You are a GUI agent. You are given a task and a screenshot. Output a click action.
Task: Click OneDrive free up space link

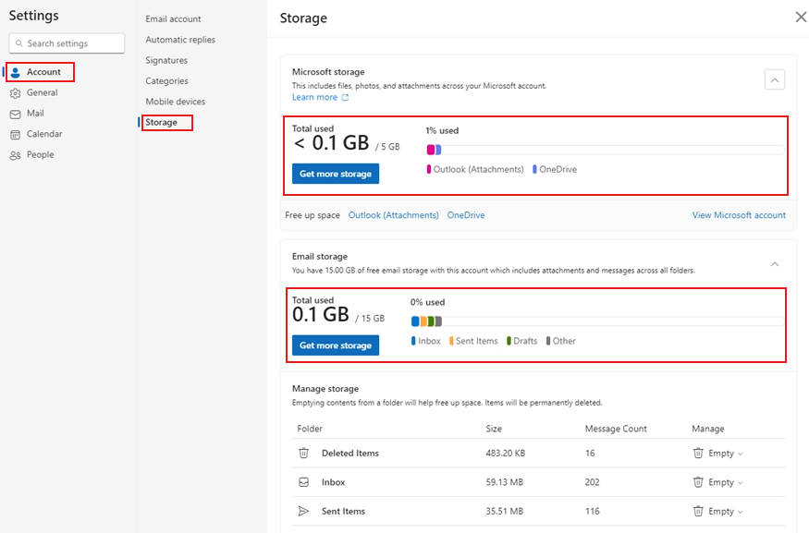[465, 215]
